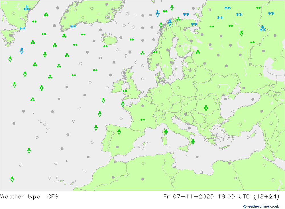Click the '07-11-2025' forecast date text
Screen dimensions: 285x209
pyautogui.click(x=193, y=196)
